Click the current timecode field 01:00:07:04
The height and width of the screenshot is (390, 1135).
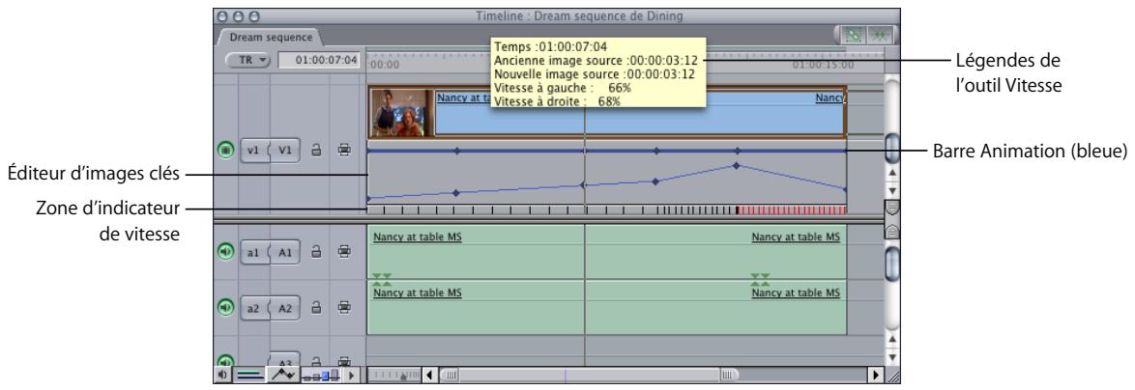point(319,61)
